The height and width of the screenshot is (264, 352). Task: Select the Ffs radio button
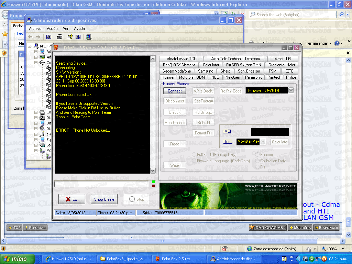pos(257,167)
